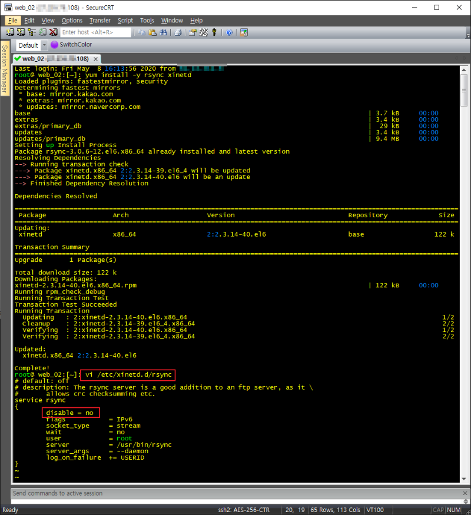Expand the Default button bar dropdown
This screenshot has width=471, height=515.
(44, 45)
